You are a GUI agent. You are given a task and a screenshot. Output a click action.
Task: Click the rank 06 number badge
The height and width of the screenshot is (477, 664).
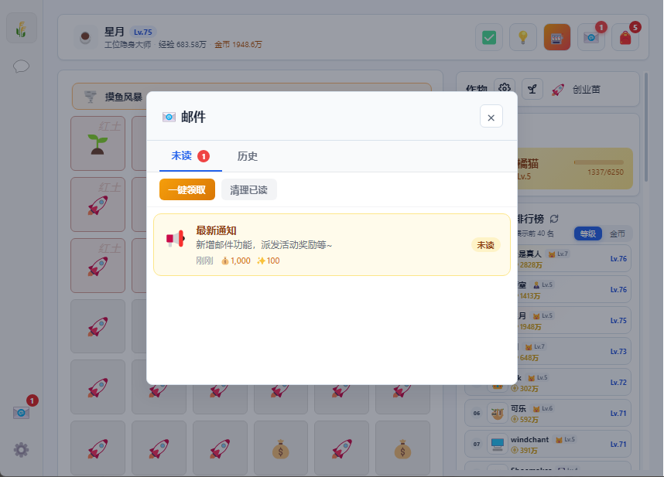point(477,413)
